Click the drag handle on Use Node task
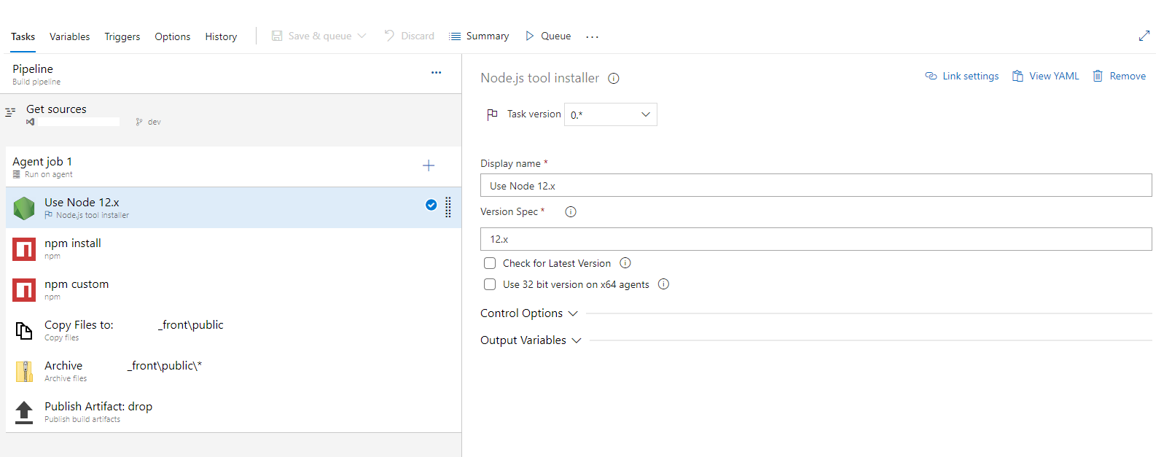Image resolution: width=1164 pixels, height=457 pixels. 448,207
